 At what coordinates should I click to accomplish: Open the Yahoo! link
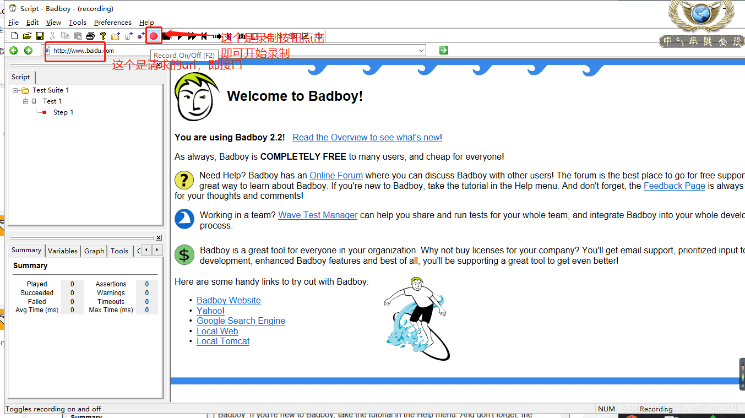click(210, 311)
